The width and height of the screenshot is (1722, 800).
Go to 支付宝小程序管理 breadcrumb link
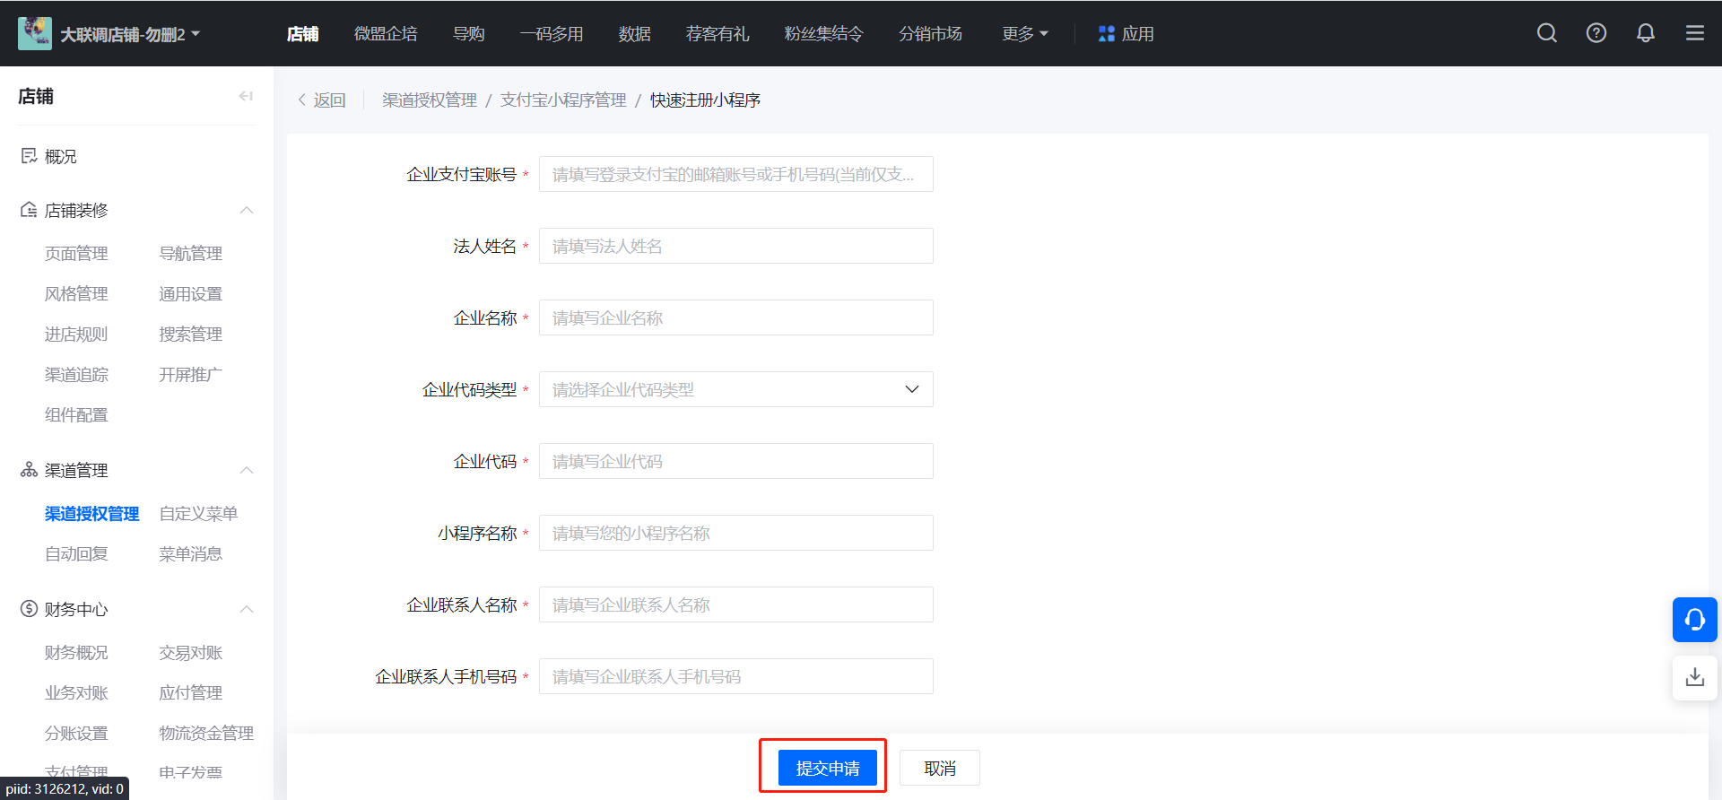coord(563,100)
